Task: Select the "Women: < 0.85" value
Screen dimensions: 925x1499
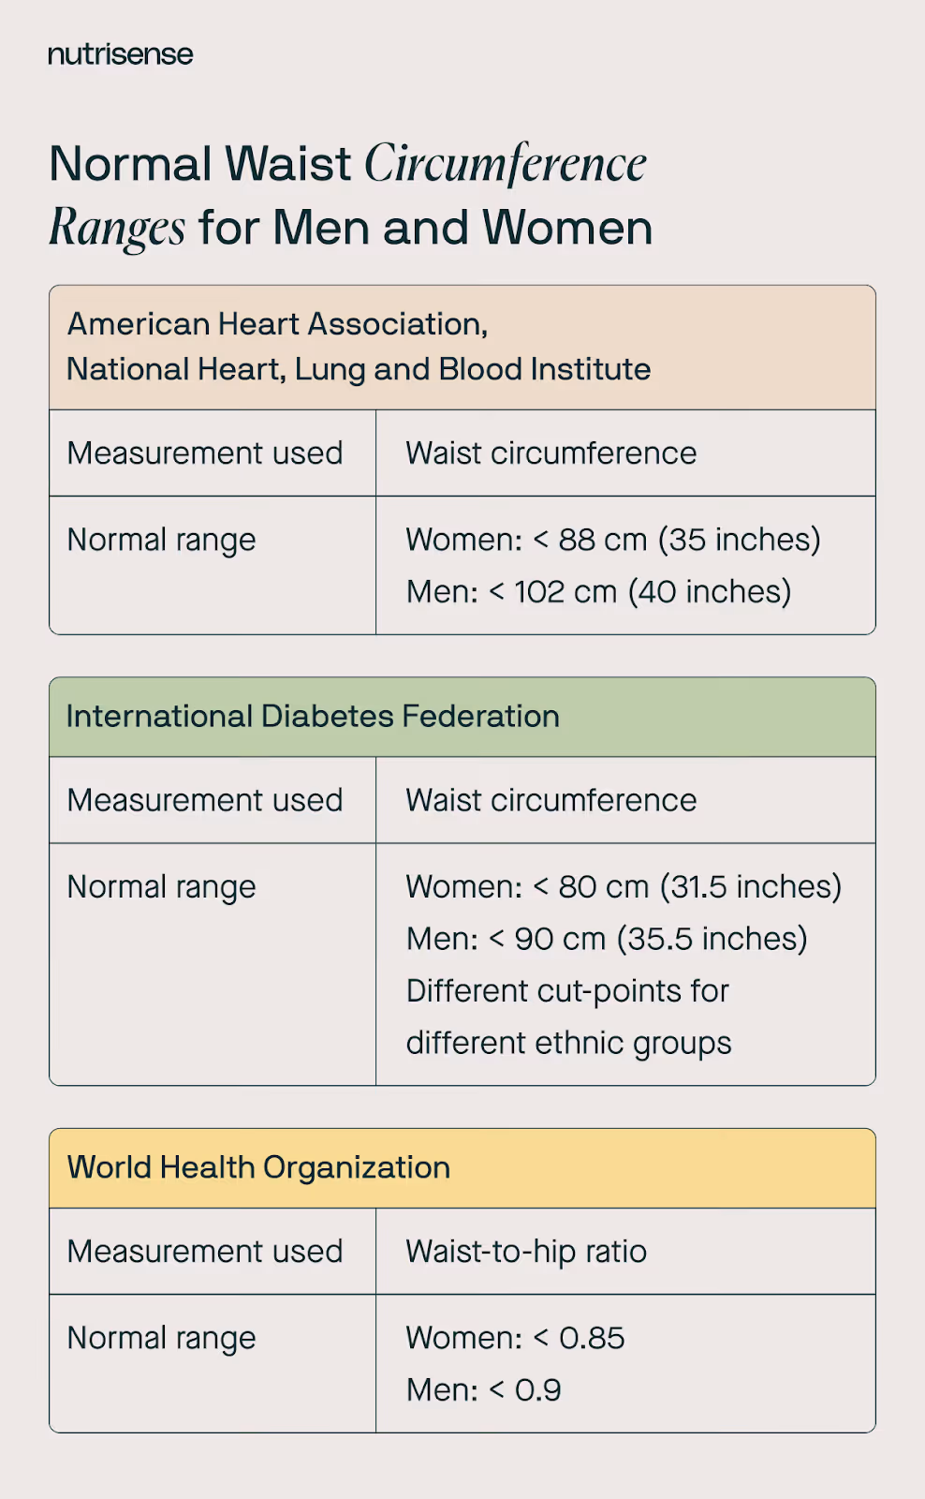Action: [515, 1338]
